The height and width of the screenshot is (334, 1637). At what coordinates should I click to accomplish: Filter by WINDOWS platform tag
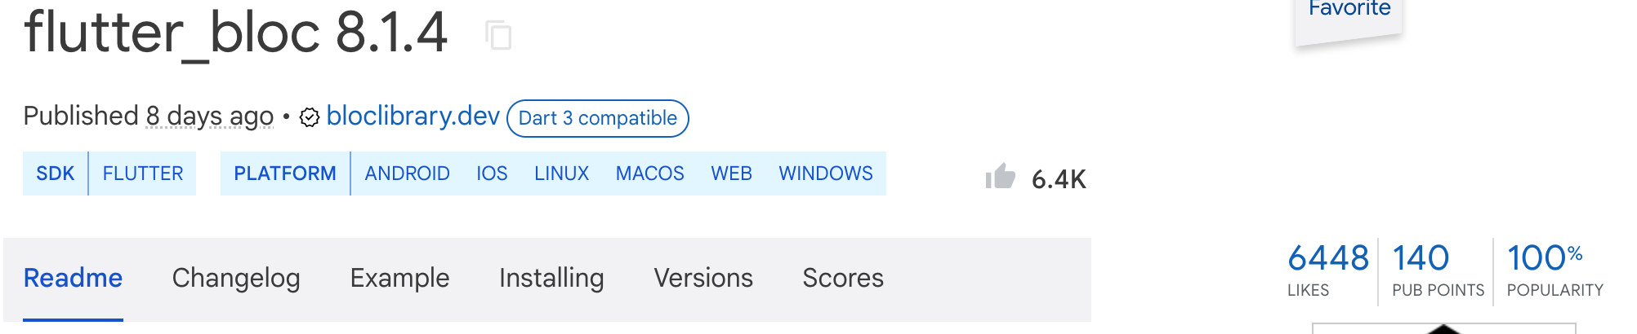(826, 174)
